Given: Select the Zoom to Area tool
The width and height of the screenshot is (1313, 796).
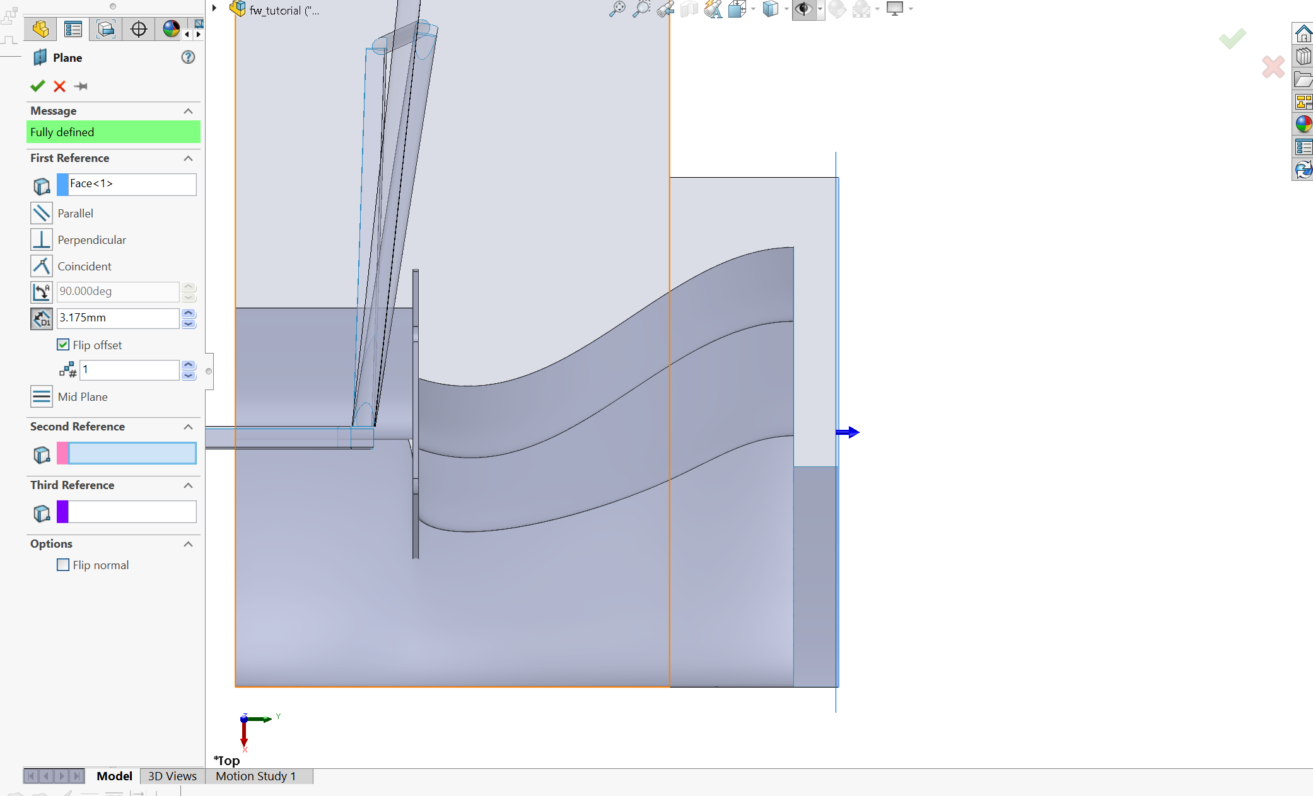Looking at the screenshot, I should (x=641, y=9).
